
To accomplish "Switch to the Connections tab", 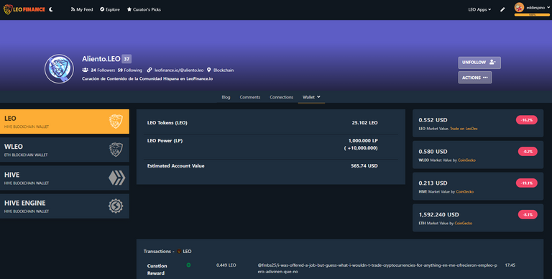I will [281, 97].
